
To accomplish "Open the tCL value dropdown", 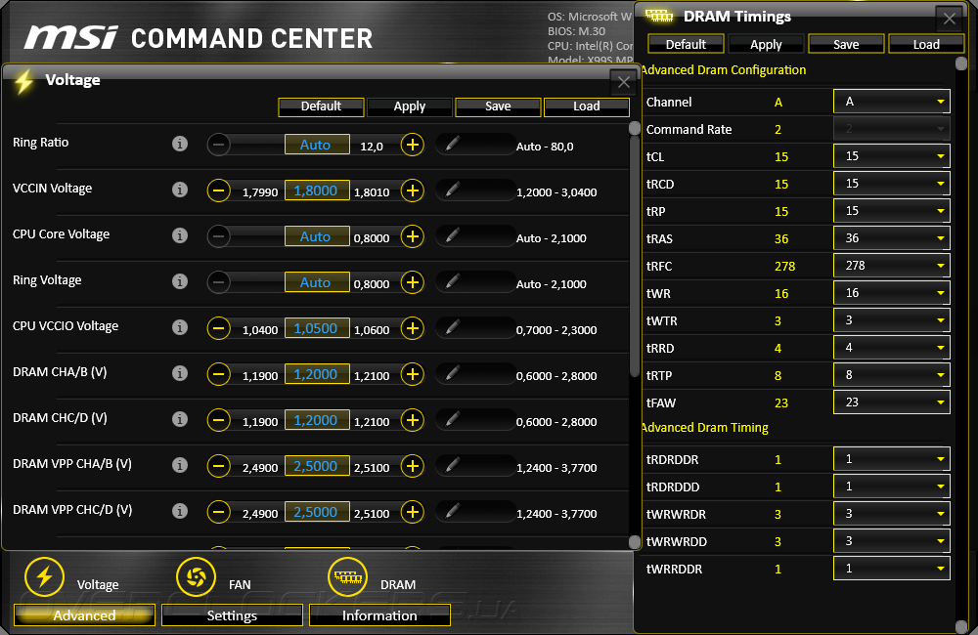I will click(891, 155).
